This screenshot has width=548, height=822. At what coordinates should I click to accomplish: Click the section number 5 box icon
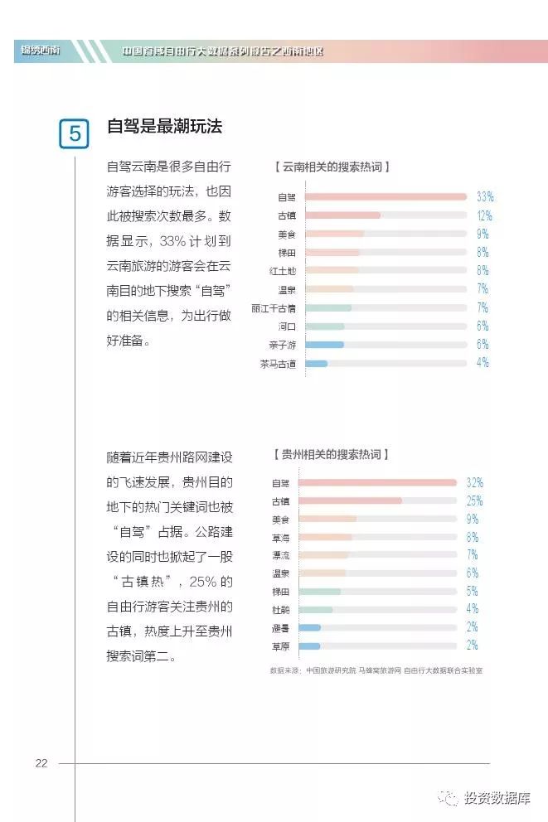coord(74,133)
